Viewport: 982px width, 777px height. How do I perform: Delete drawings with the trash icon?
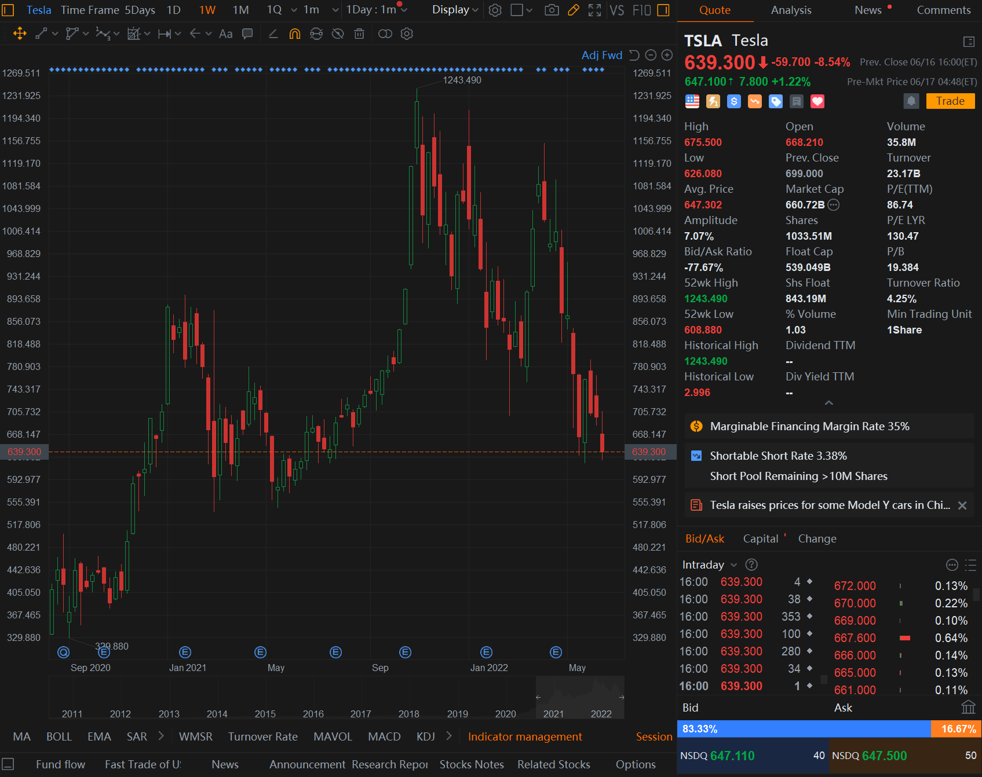[359, 34]
